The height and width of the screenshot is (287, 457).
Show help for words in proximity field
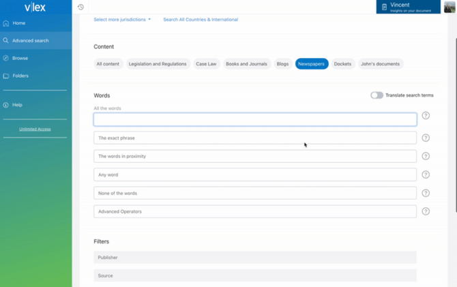tap(426, 156)
